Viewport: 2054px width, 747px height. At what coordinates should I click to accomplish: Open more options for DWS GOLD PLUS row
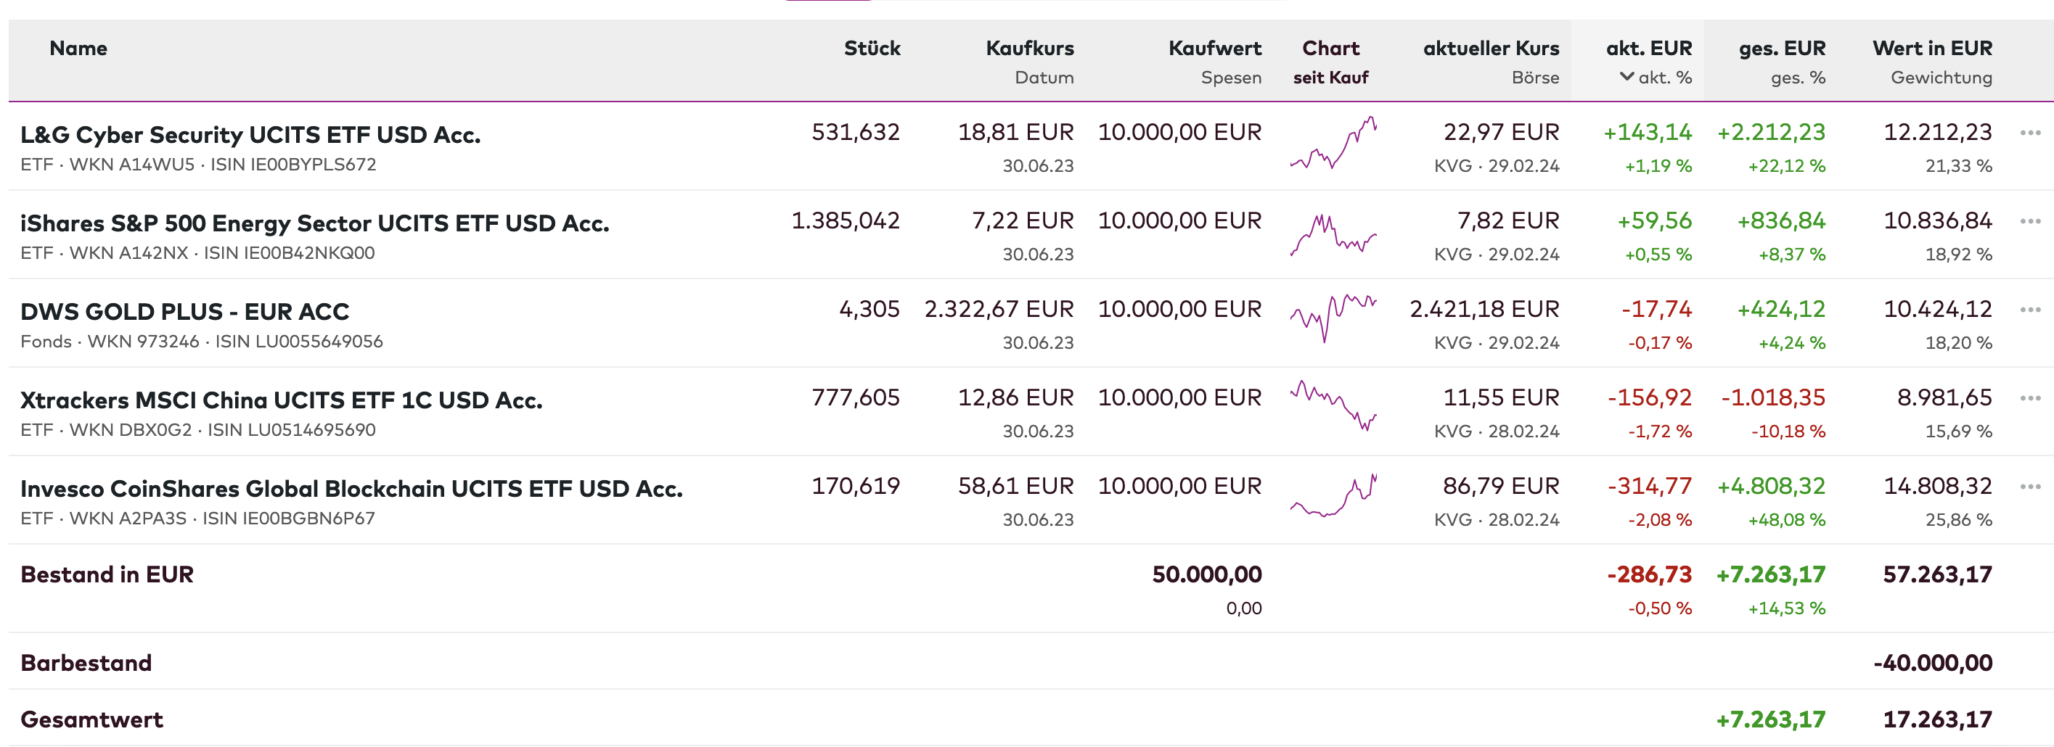2029,310
